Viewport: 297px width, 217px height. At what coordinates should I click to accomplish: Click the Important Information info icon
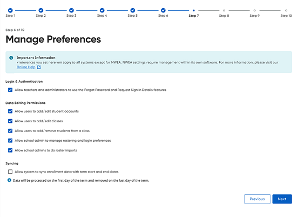[x=11, y=57]
